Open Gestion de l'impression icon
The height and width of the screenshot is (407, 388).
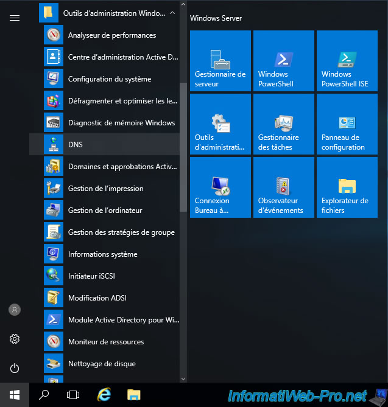(x=54, y=188)
